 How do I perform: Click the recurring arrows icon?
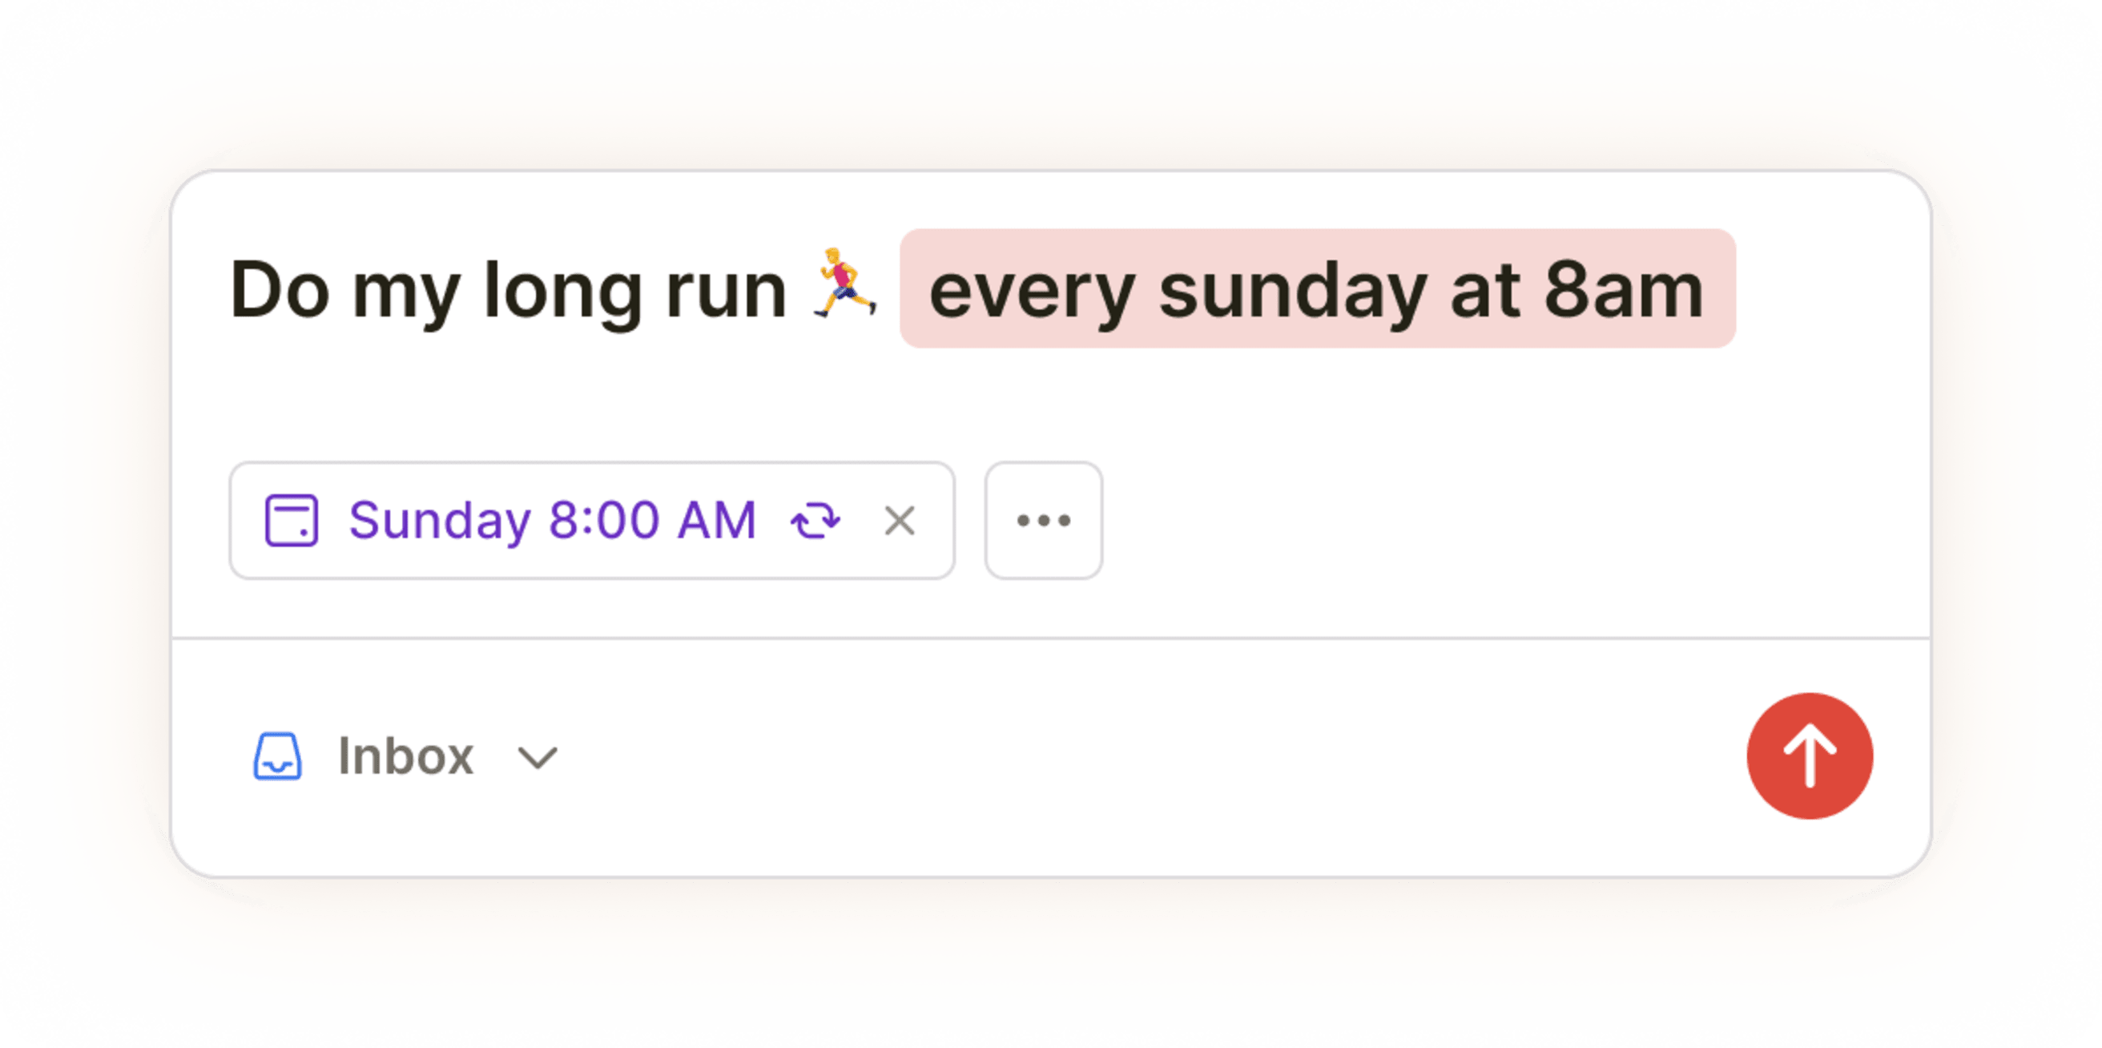point(815,521)
